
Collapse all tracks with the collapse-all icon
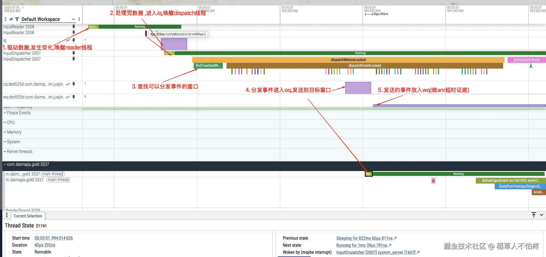(5, 19)
